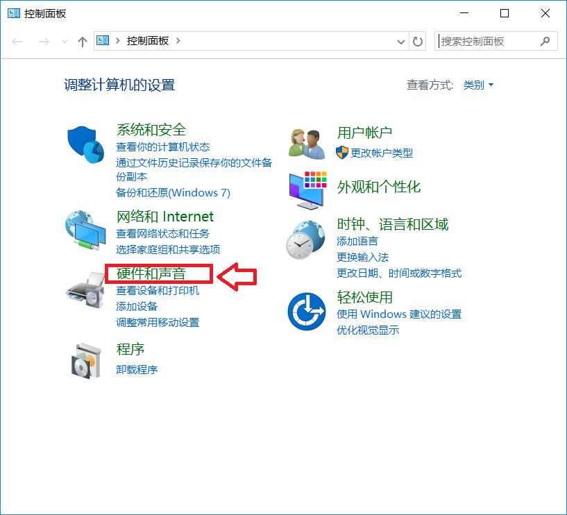Viewport: 567px width, 515px height.
Task: Click the Clock, Language and Region clock icon
Action: pos(306,242)
